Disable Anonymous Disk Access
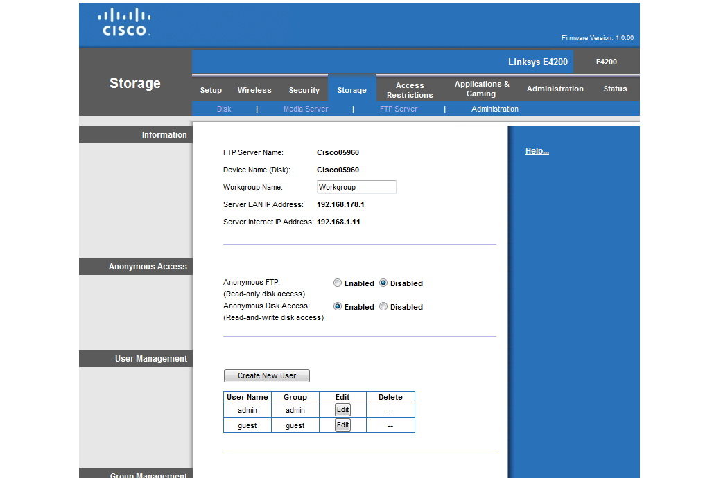 [x=383, y=307]
